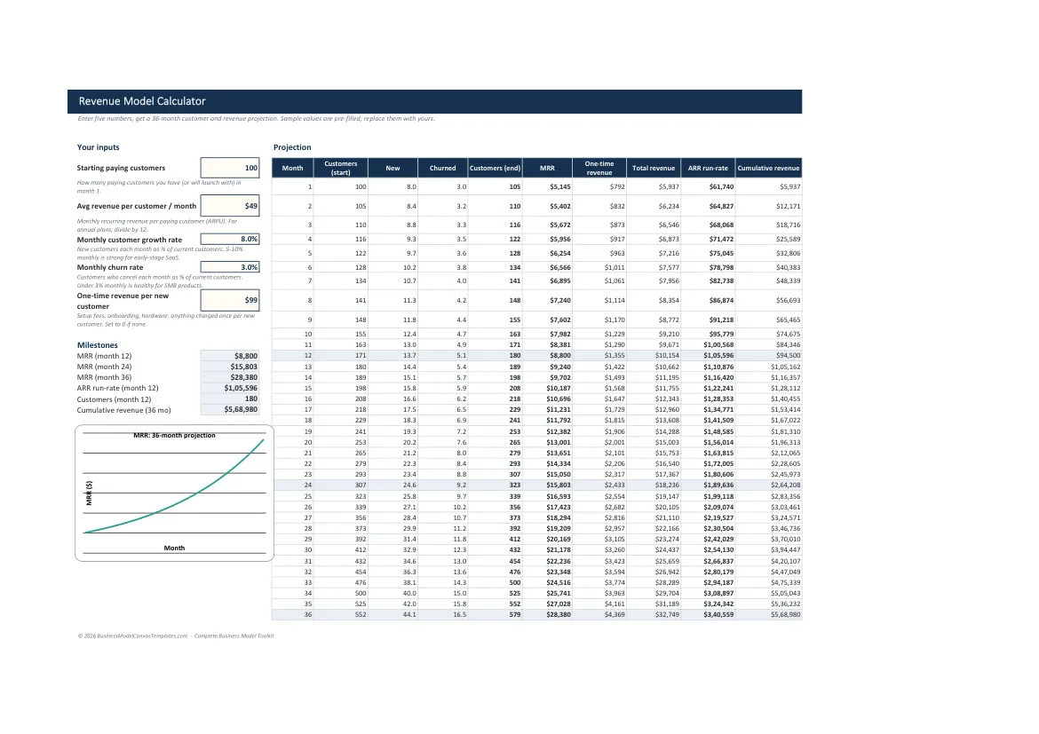Click the 'Starting paying customers' label

point(121,169)
